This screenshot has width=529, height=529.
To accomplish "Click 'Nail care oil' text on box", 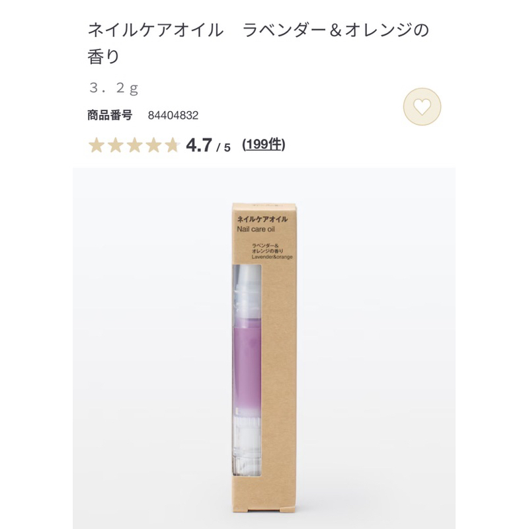I will 256,229.
